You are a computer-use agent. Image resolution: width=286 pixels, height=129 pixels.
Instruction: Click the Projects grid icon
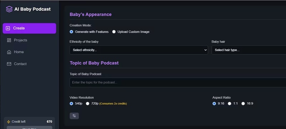pos(9,40)
